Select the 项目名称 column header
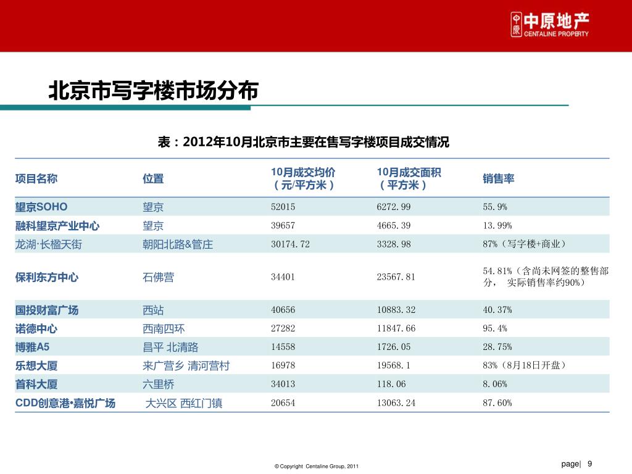 click(36, 178)
